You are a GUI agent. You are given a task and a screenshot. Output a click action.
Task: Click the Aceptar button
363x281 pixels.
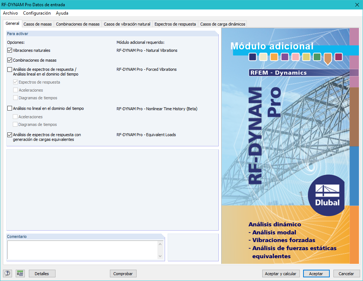pyautogui.click(x=316, y=274)
